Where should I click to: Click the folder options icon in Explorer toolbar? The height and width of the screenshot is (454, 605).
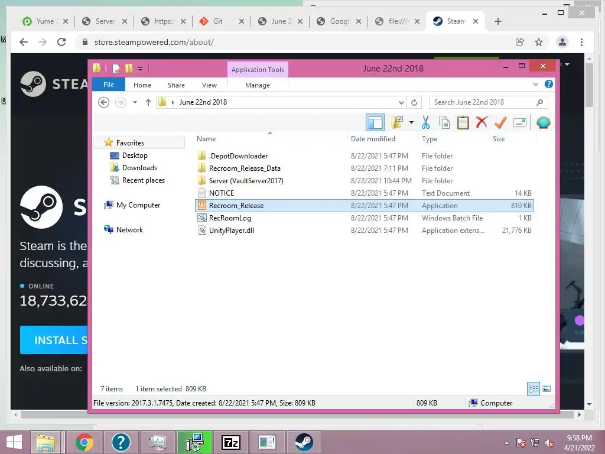coord(397,123)
